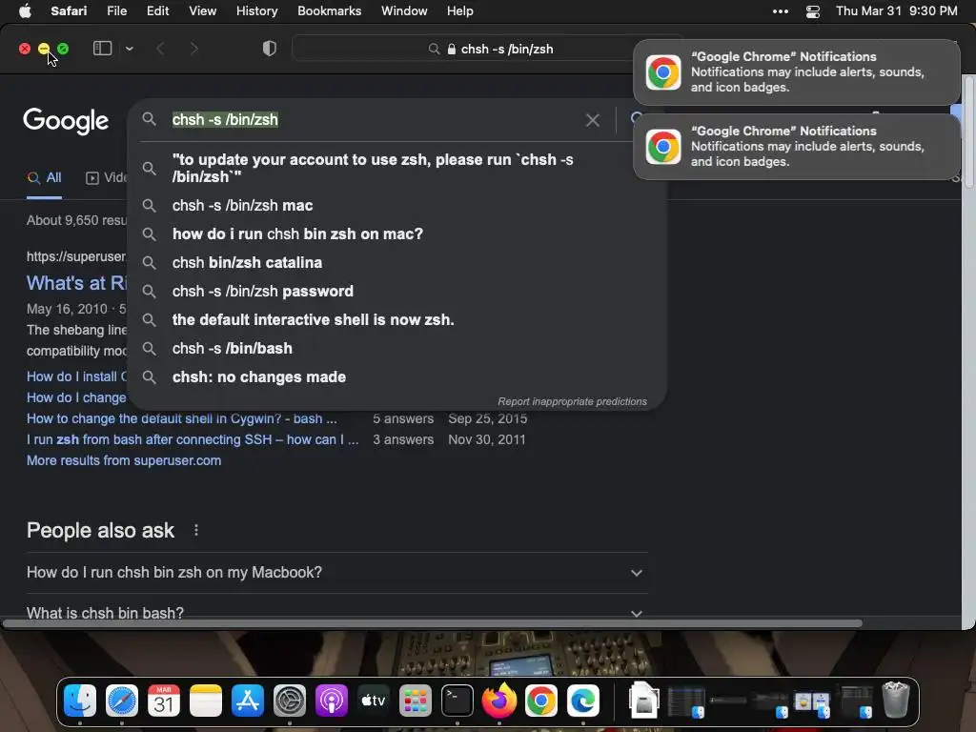Click the date and time in menu bar
This screenshot has width=976, height=732.
pyautogui.click(x=896, y=11)
